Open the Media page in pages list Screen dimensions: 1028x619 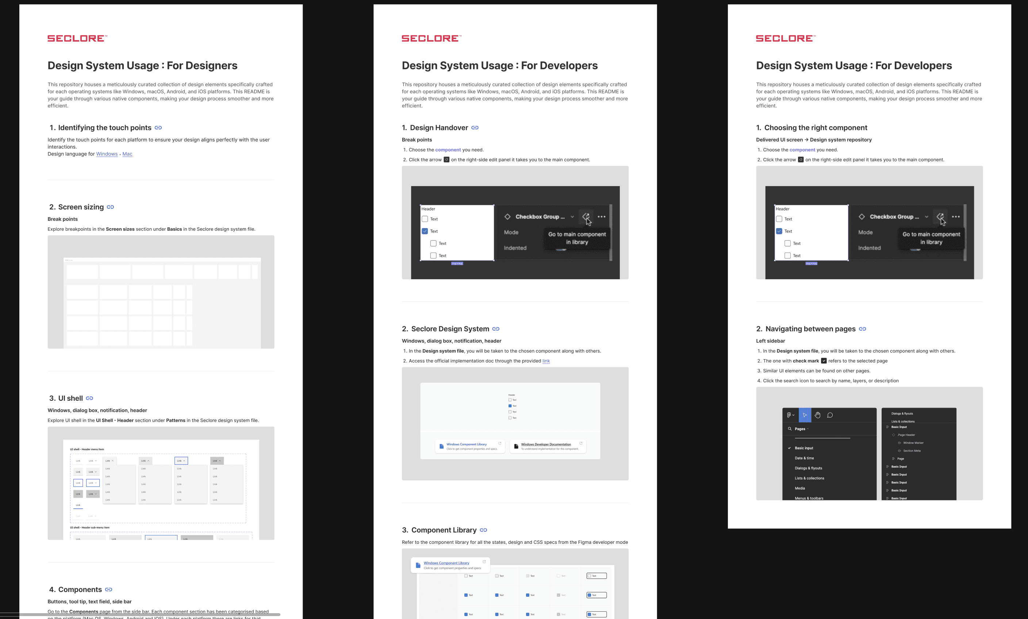point(799,488)
